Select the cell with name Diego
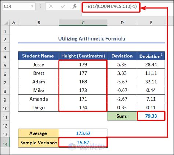Image resolution: width=174 pixels, height=155 pixels. click(39, 107)
